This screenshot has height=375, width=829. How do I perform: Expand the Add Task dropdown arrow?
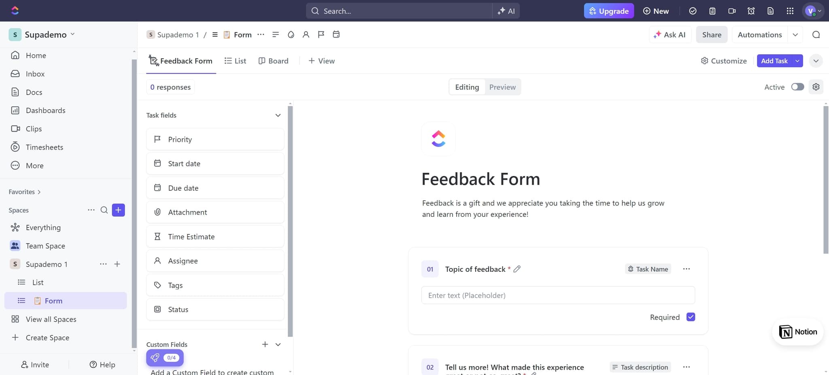click(x=796, y=61)
